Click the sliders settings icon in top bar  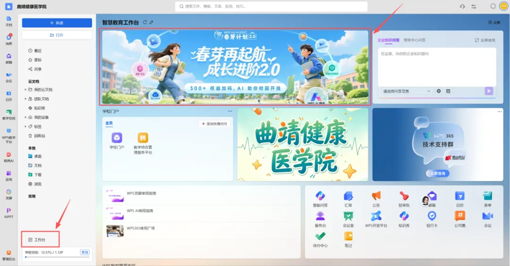[474, 7]
